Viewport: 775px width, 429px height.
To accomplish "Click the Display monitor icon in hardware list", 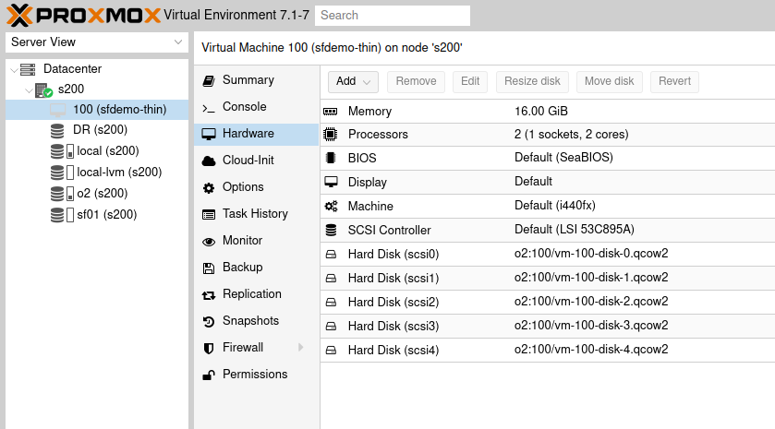I will click(331, 182).
